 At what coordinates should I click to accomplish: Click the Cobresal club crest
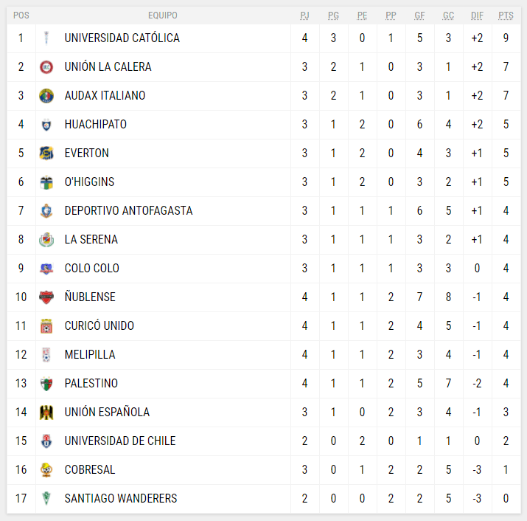click(46, 470)
